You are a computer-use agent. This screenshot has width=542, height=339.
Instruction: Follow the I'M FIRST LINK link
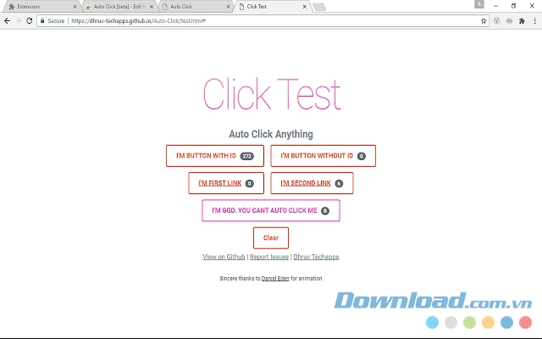226,183
